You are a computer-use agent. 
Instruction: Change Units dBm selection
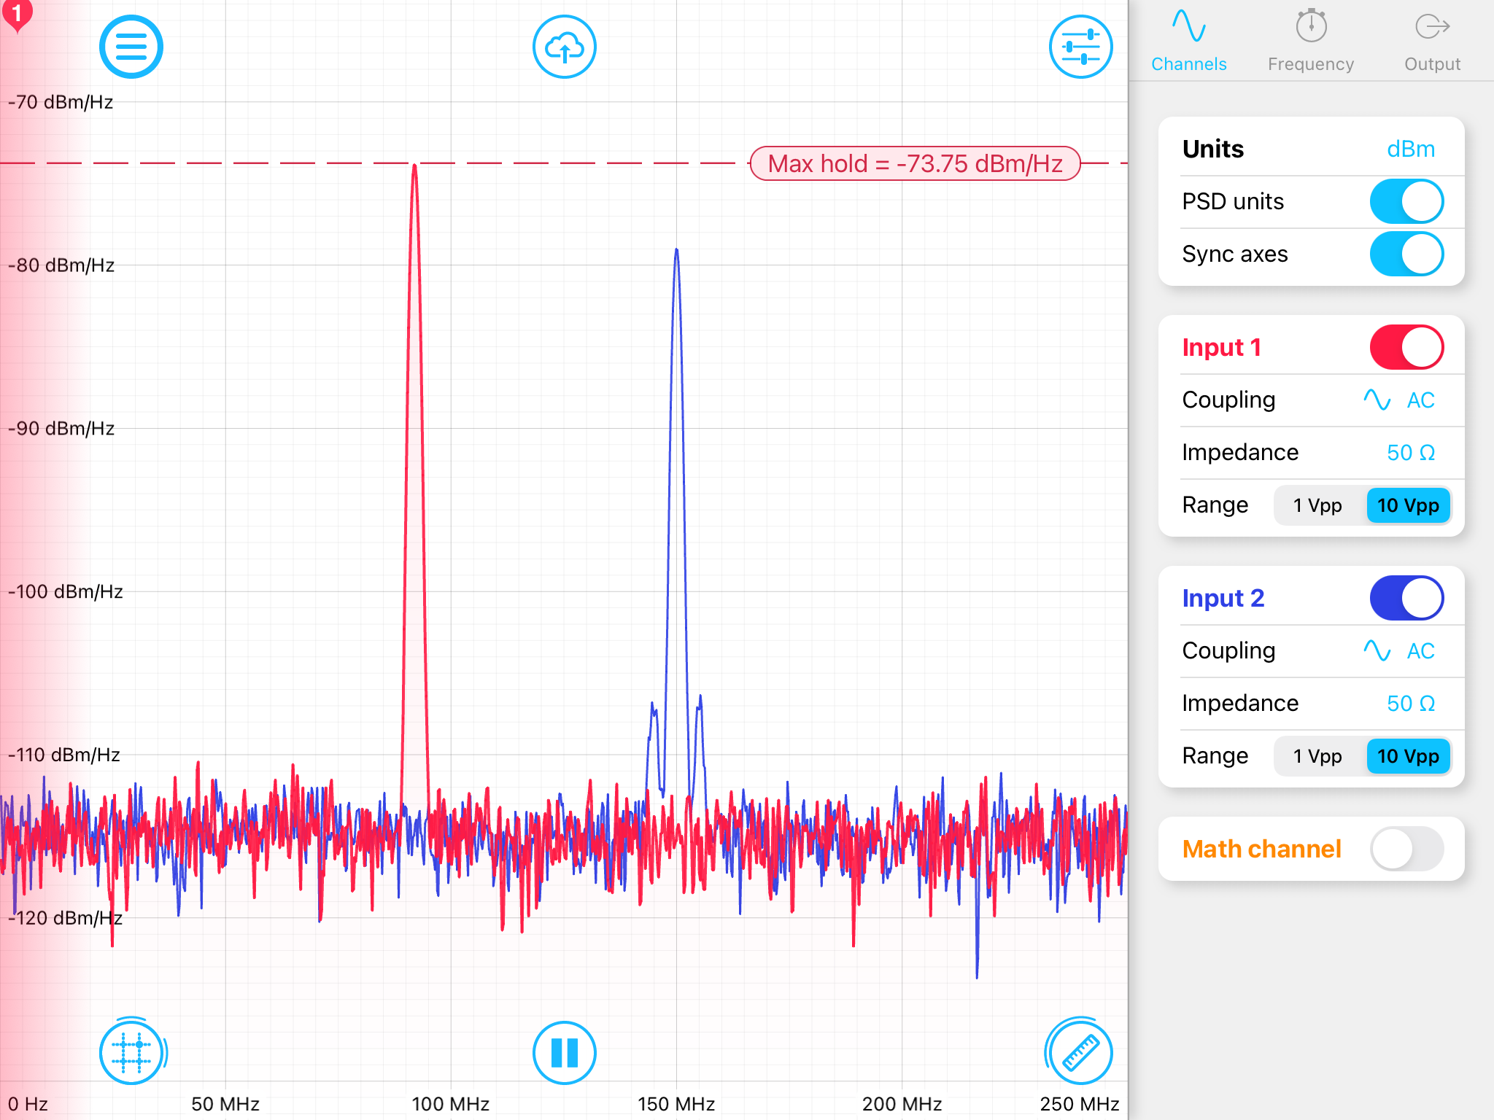(x=1410, y=149)
